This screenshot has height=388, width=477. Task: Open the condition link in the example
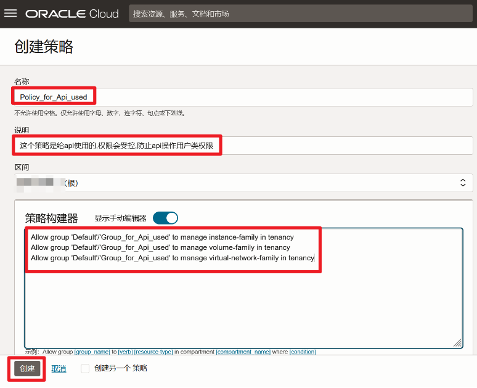[x=303, y=352]
